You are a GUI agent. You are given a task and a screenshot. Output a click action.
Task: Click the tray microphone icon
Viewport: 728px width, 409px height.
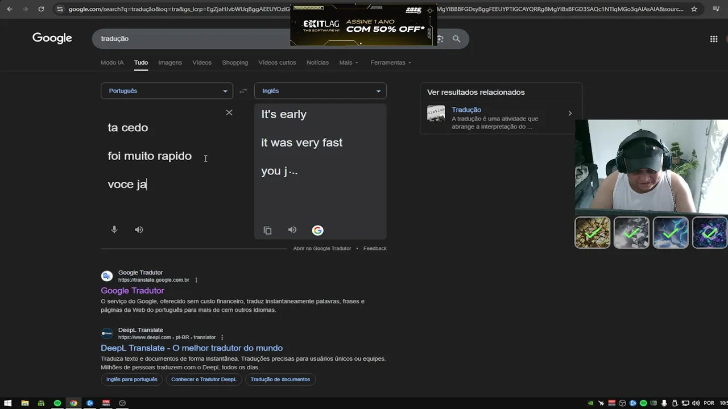coord(664,403)
